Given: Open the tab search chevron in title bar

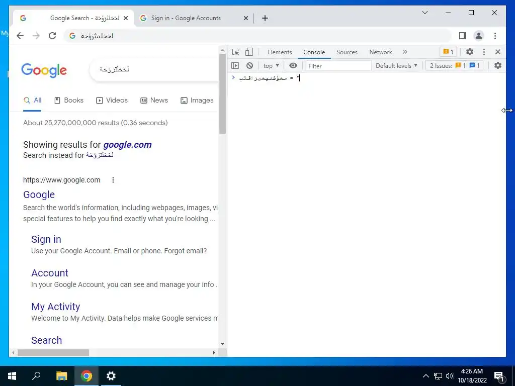Looking at the screenshot, I should coord(424,13).
